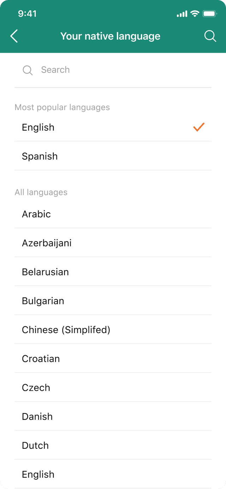The width and height of the screenshot is (226, 489).
Task: Open search via header magnifier icon
Action: click(210, 36)
